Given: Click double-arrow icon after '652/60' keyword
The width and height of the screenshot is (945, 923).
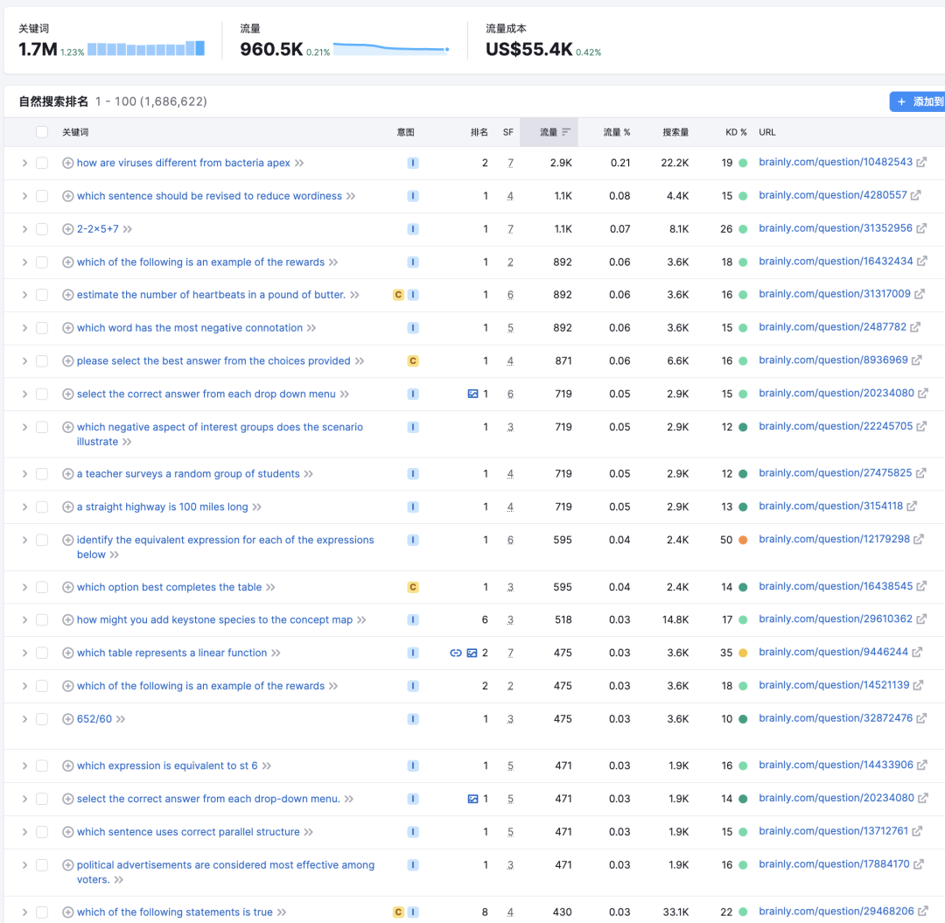Looking at the screenshot, I should [x=121, y=719].
